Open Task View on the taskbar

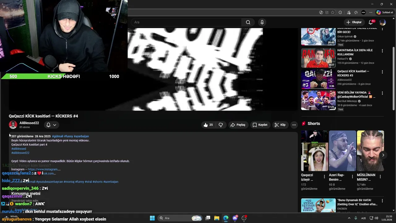coord(208,218)
